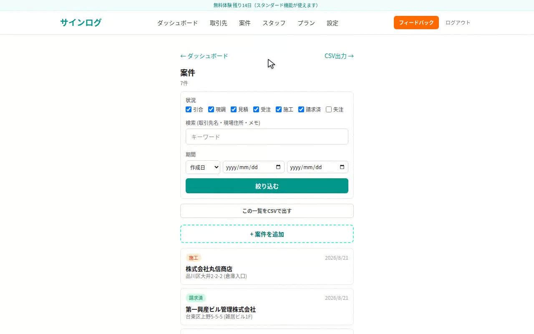Click the 2026/8/21 date on 丸信商店 card
The height and width of the screenshot is (334, 534).
pyautogui.click(x=337, y=258)
